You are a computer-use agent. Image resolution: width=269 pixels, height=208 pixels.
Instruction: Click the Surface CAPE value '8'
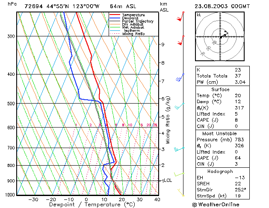(236, 120)
